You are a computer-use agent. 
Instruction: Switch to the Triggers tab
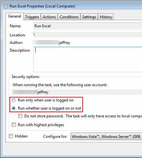tap(32, 17)
